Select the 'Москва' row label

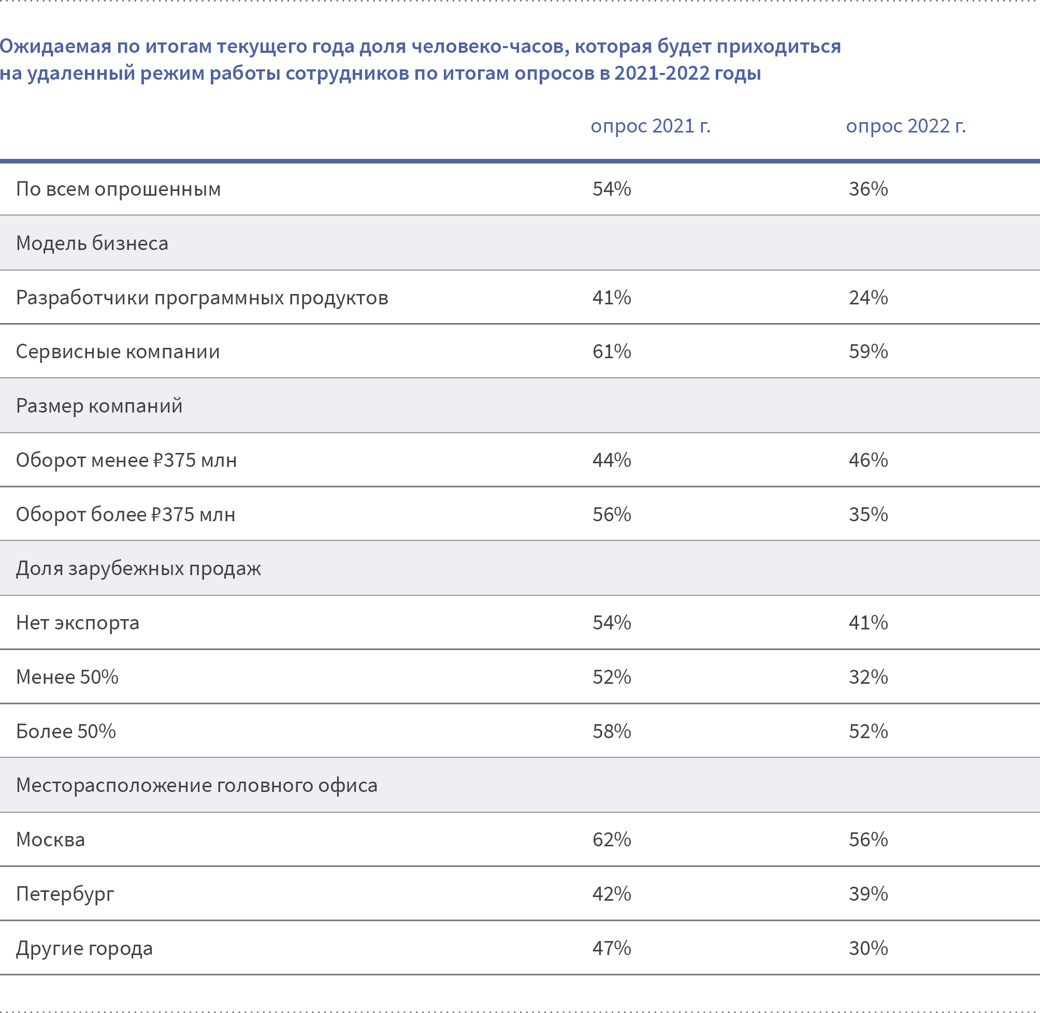pyautogui.click(x=51, y=840)
